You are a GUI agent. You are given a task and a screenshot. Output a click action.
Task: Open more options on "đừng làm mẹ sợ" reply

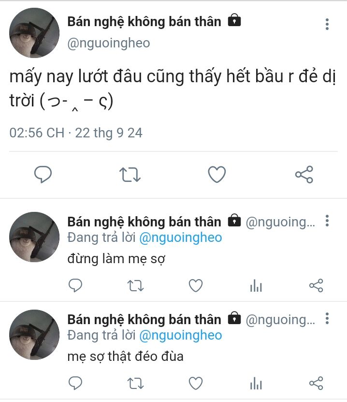point(327,222)
